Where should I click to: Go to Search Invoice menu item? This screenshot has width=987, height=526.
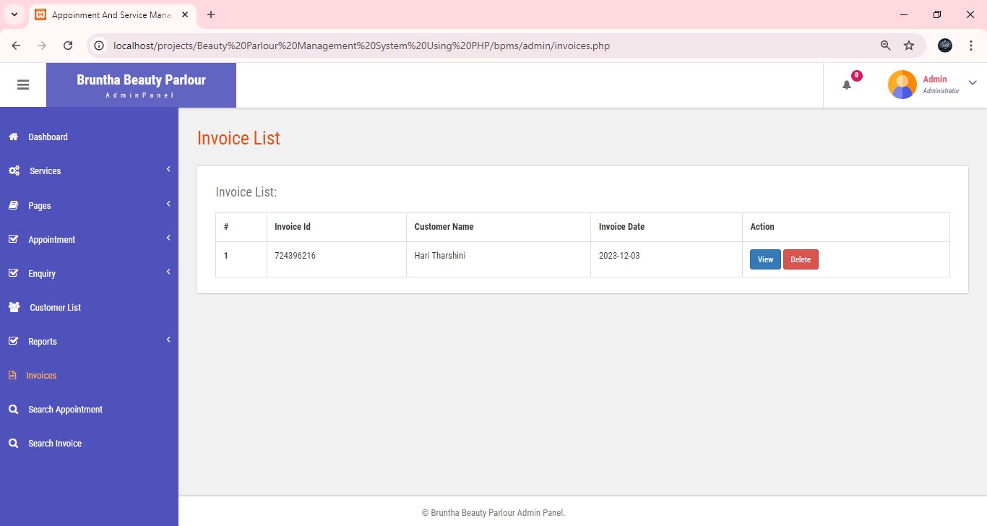(55, 444)
